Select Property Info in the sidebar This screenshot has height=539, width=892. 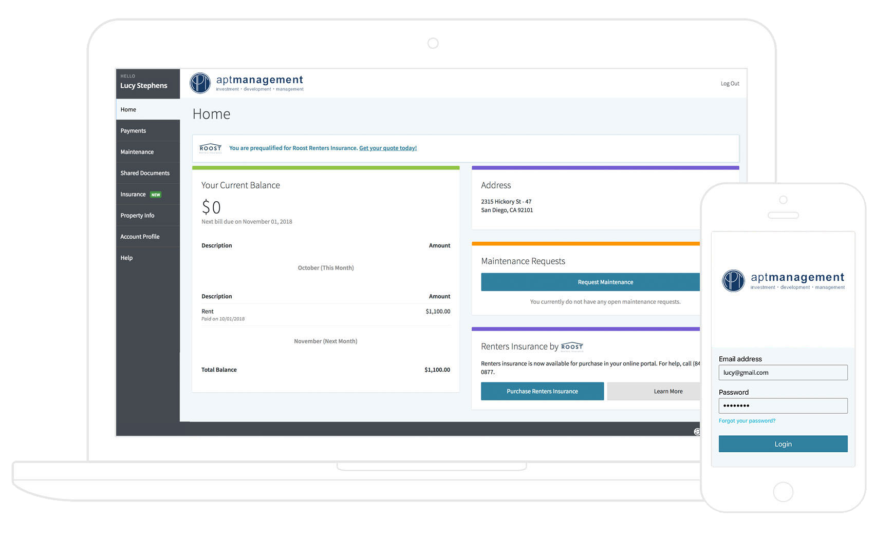tap(137, 216)
